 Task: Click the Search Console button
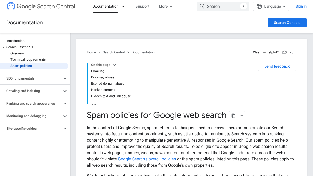[287, 23]
